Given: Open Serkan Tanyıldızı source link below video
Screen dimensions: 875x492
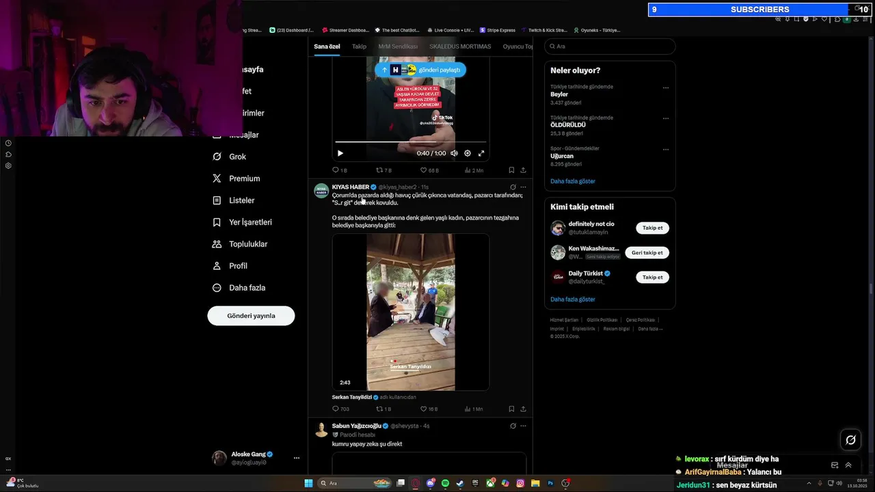Looking at the screenshot, I should (351, 397).
